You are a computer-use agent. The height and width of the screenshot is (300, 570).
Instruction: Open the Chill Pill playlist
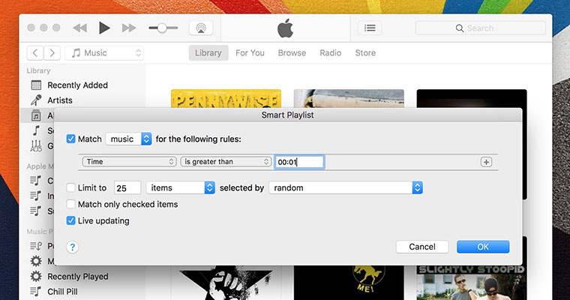[62, 292]
